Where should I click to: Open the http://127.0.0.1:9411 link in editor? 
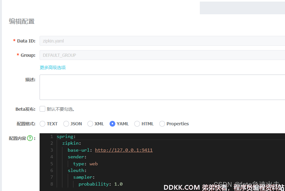[124, 150]
